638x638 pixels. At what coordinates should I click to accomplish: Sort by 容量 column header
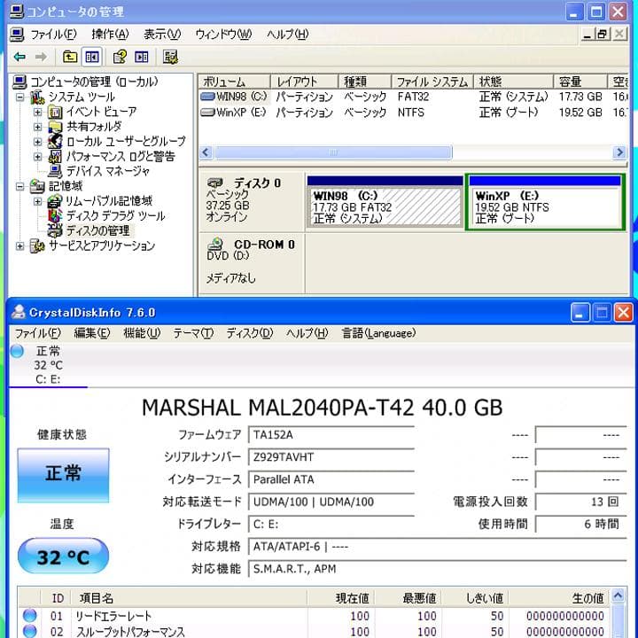(x=580, y=82)
